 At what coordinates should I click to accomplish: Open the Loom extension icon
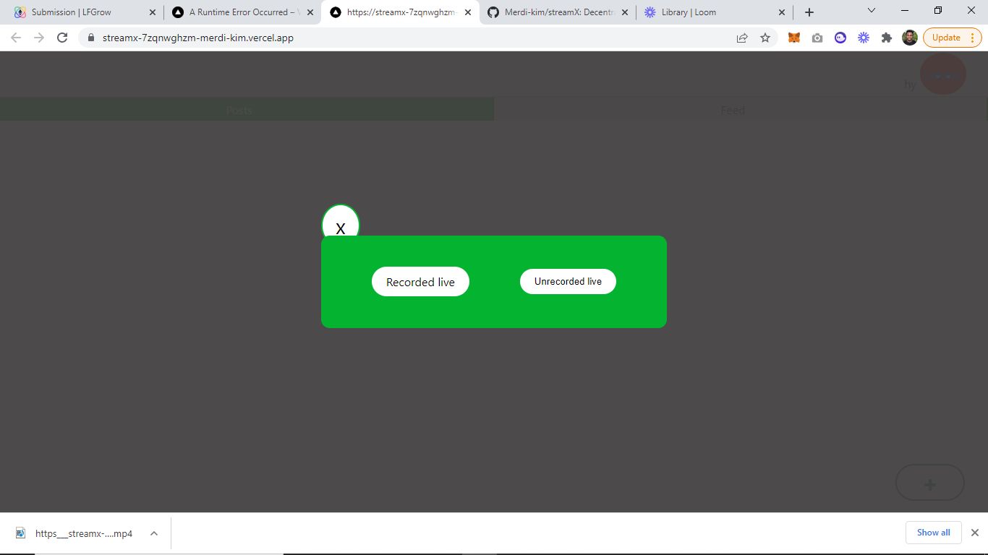click(864, 38)
